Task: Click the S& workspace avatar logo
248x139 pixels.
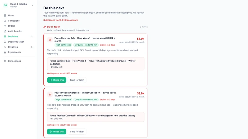Action: (x=6, y=5)
